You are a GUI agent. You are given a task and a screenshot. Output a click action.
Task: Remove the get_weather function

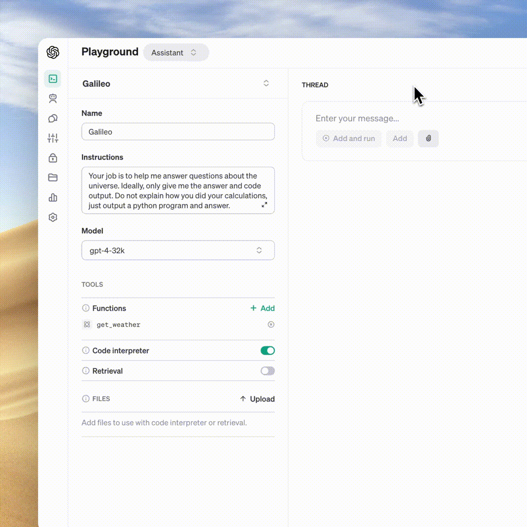[x=271, y=324]
